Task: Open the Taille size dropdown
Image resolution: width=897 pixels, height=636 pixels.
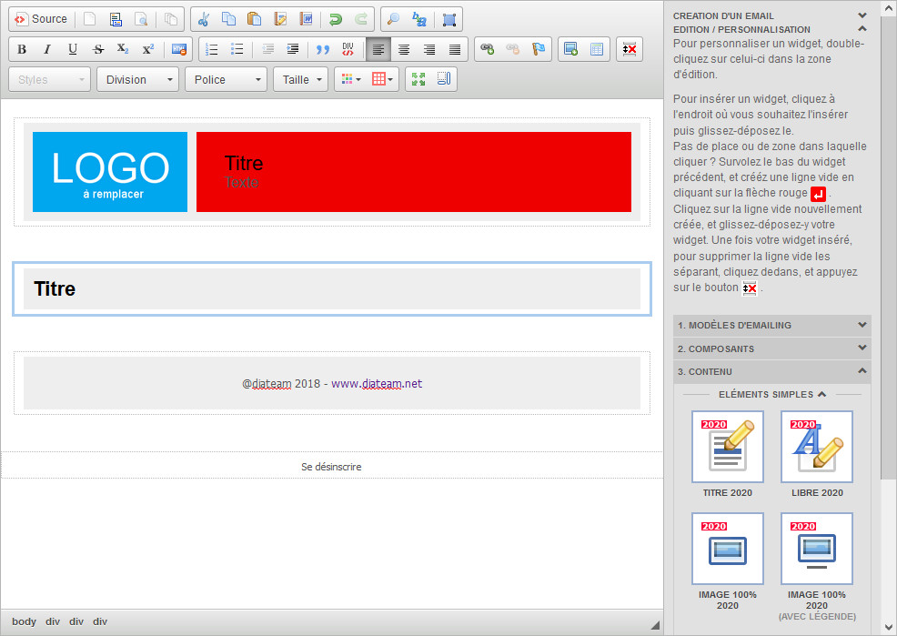Action: click(301, 79)
